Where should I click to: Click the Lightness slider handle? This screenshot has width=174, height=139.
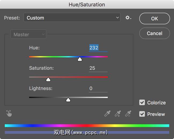(68, 100)
